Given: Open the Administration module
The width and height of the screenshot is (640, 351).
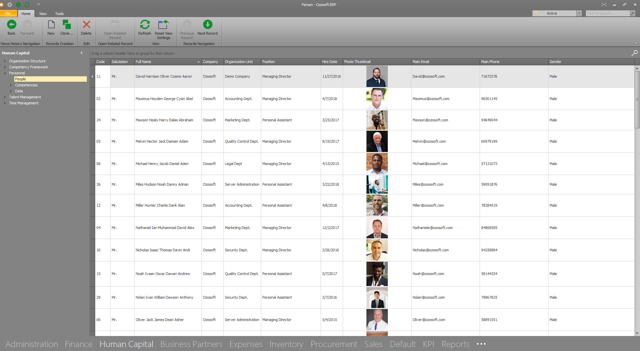Looking at the screenshot, I should point(32,344).
